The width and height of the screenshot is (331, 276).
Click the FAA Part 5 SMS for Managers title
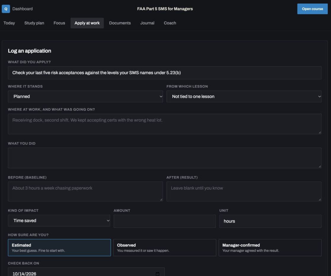[x=165, y=9]
